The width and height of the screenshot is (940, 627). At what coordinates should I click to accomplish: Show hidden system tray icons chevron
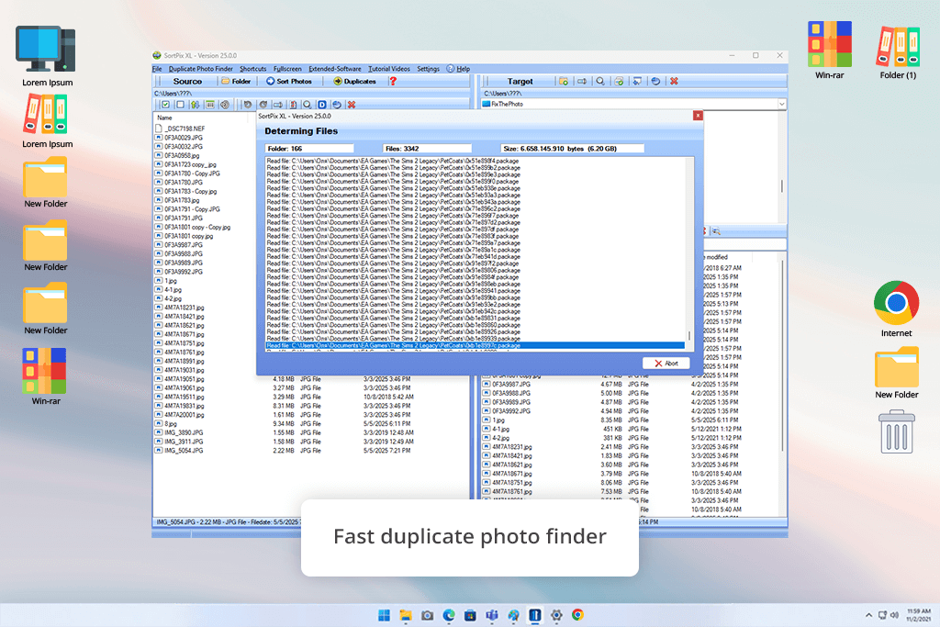(868, 615)
